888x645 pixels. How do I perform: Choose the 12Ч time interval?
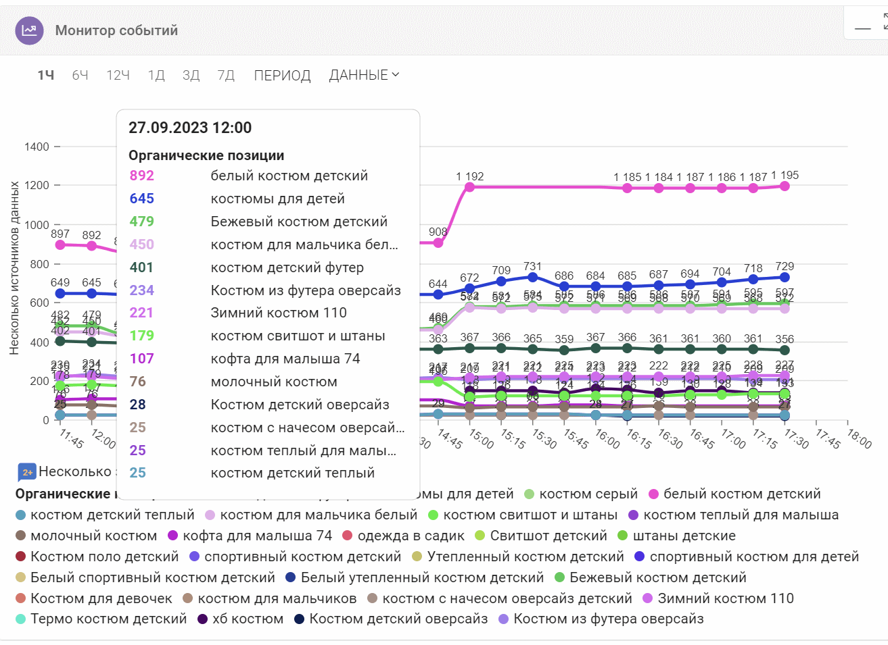(118, 75)
